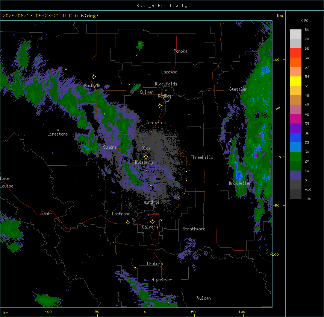The image size is (324, 317).
Task: Click the Lake Louise label
Action: 7,182
